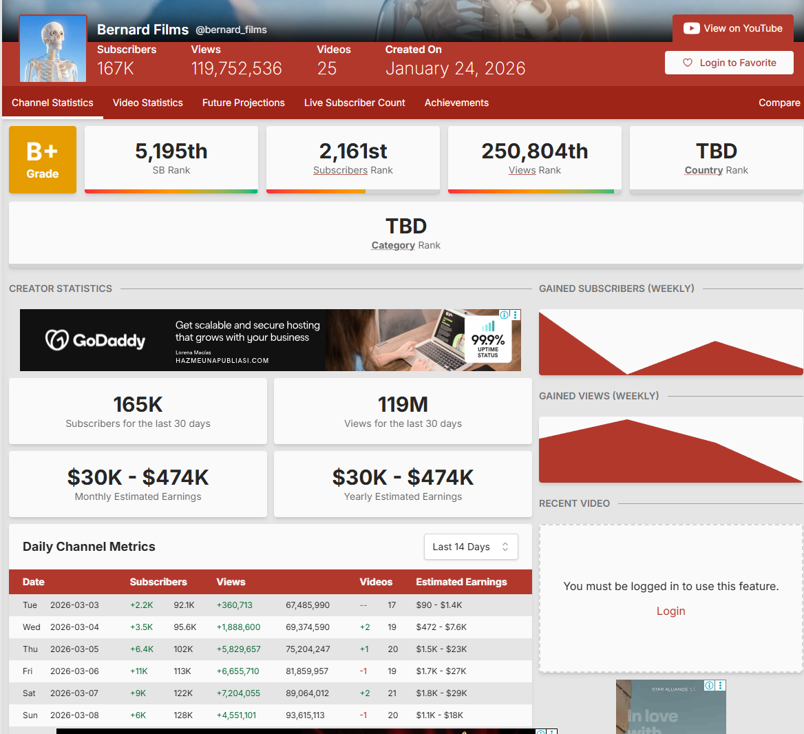Image resolution: width=804 pixels, height=734 pixels.
Task: Click the YouTube icon in View on YouTube
Action: click(691, 28)
